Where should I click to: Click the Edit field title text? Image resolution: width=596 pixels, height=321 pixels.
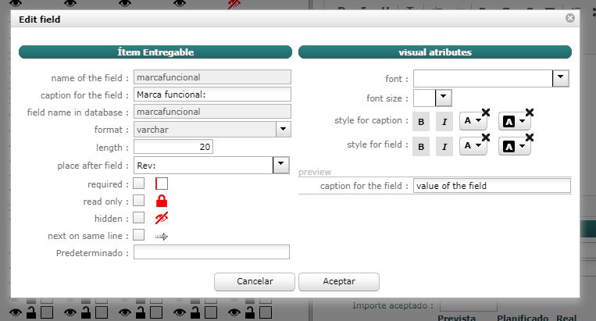[x=40, y=20]
